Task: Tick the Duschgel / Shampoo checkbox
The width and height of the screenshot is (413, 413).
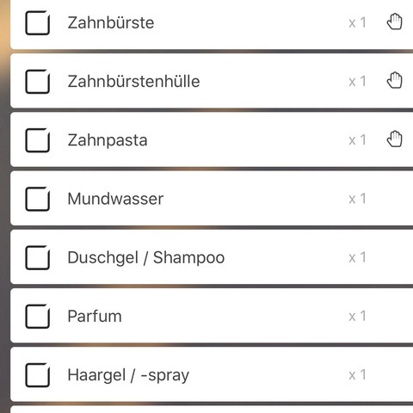Action: 38,257
